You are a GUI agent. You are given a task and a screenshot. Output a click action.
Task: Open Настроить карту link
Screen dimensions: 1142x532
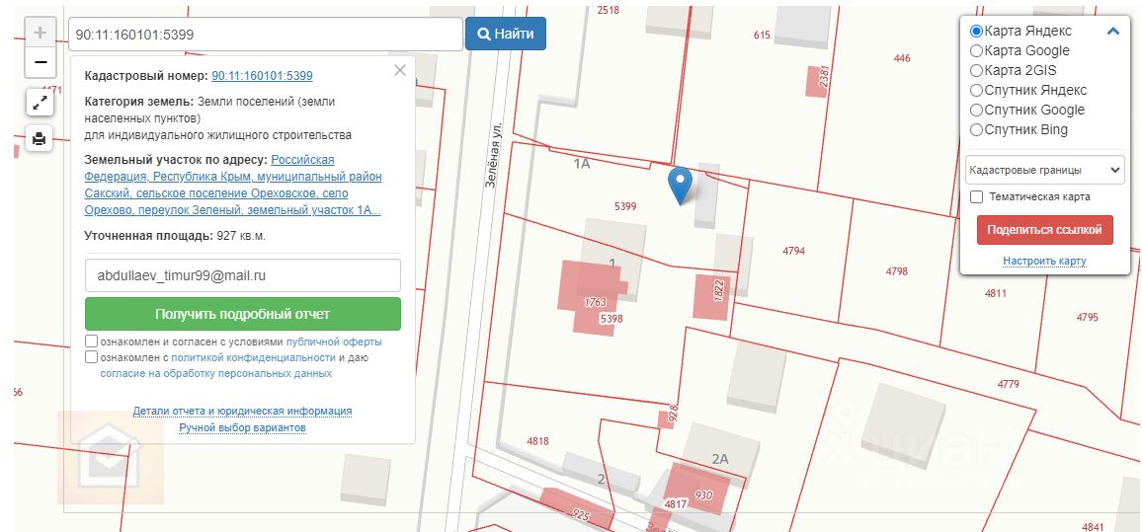pyautogui.click(x=1044, y=261)
